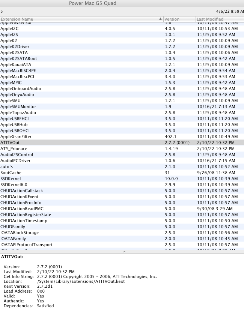Sort by Version column header

(179, 19)
